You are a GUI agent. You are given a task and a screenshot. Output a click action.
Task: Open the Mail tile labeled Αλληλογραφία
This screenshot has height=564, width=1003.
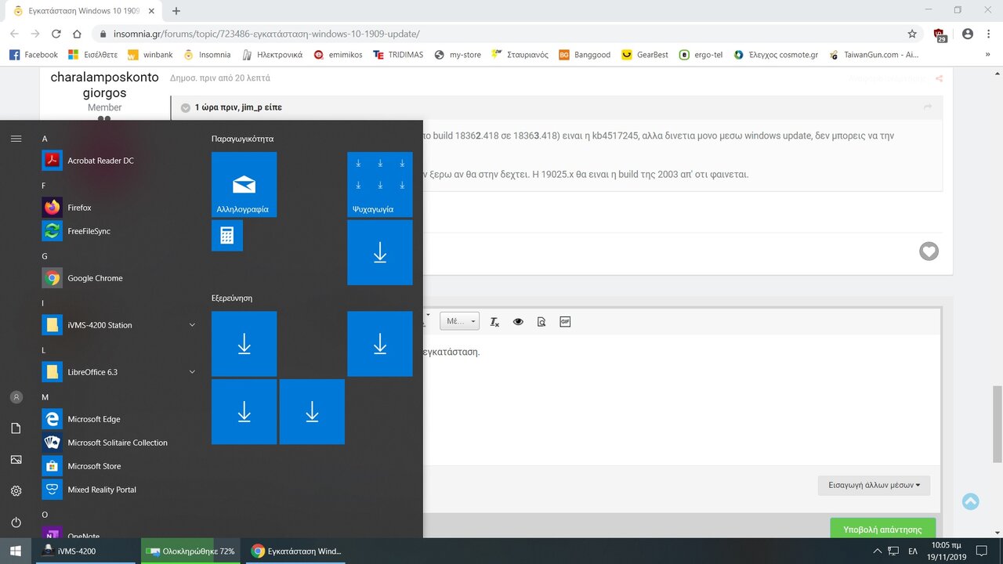click(244, 184)
